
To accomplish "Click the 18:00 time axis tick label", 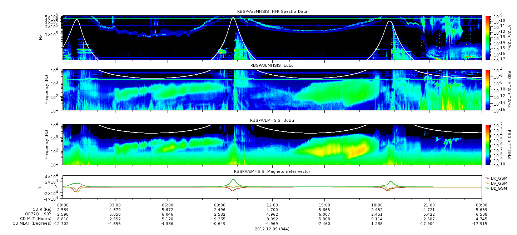I will [377, 205].
